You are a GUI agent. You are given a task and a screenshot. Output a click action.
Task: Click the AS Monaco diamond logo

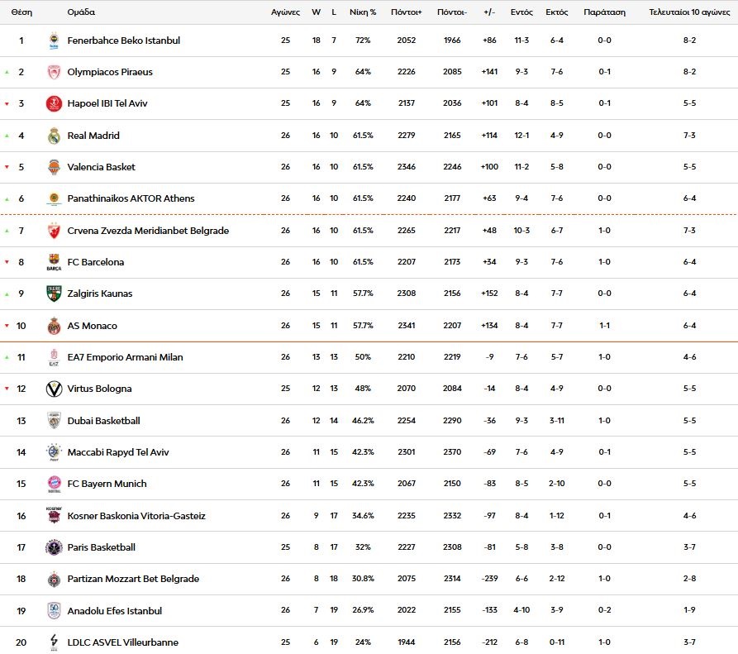[x=53, y=326]
